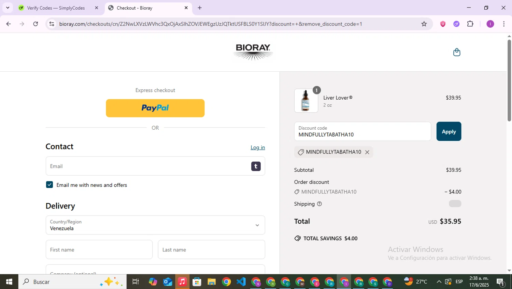Open the Extensions puzzle icon
The height and width of the screenshot is (289, 512).
pyautogui.click(x=470, y=24)
